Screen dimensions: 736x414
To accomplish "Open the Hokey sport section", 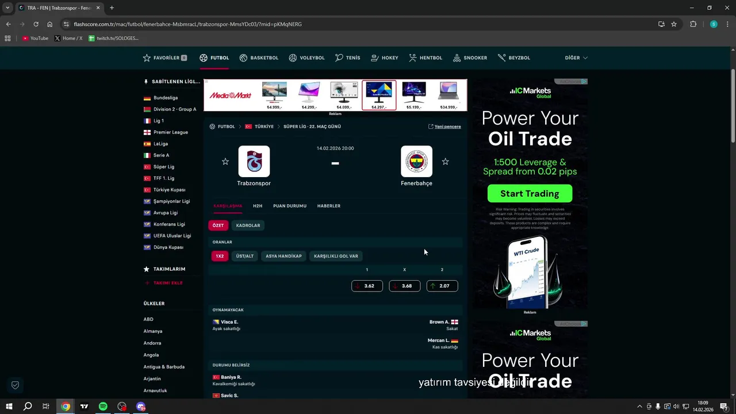I will coord(385,58).
